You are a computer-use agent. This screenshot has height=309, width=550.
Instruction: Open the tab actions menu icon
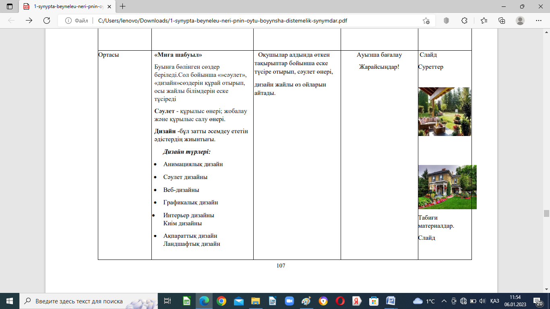(10, 6)
